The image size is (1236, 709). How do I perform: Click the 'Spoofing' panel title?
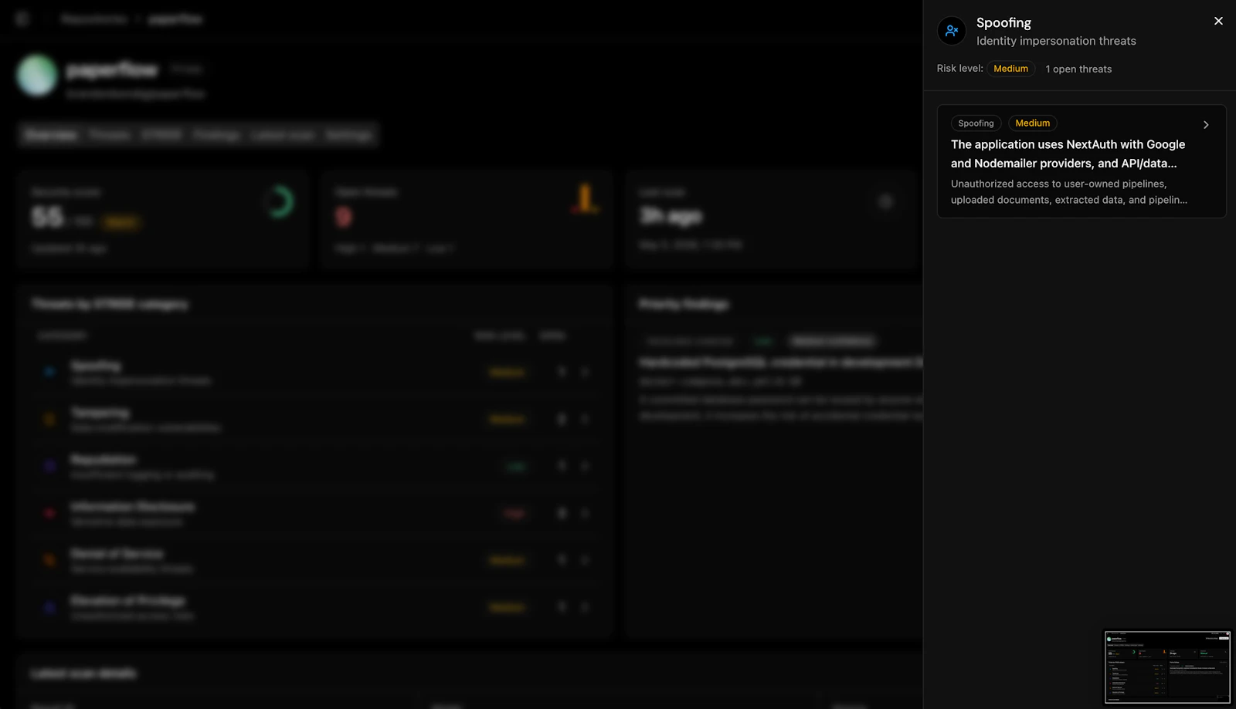[x=1003, y=23]
